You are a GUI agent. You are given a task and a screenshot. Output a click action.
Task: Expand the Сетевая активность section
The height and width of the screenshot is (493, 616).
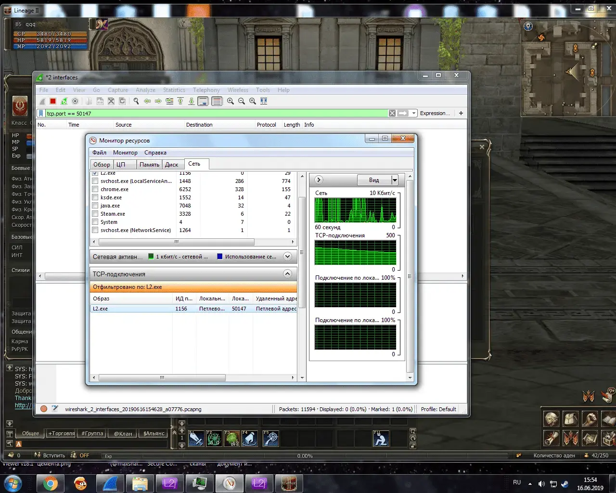tap(287, 257)
